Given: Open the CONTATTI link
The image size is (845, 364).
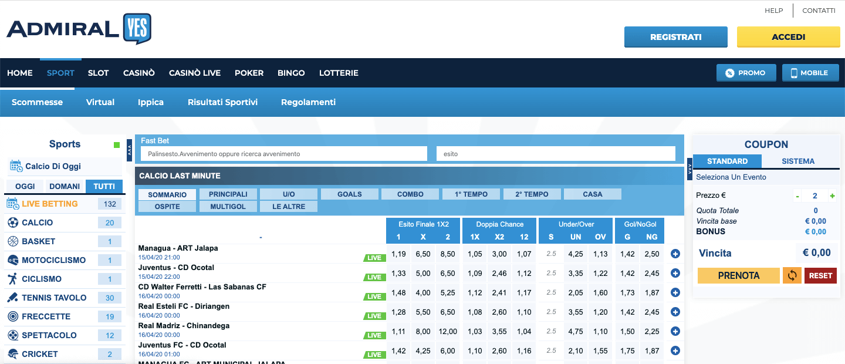Looking at the screenshot, I should [x=819, y=11].
